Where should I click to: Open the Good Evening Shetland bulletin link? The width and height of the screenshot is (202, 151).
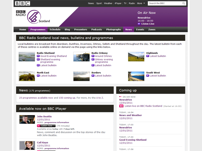click(54, 56)
